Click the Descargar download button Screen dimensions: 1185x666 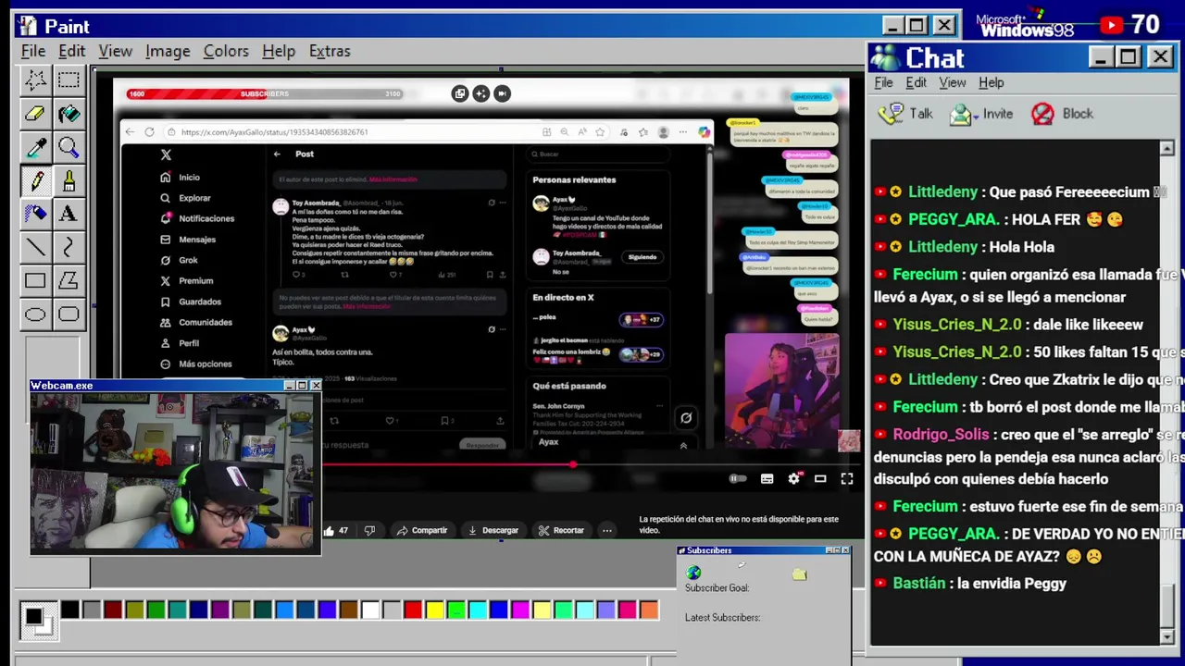point(493,530)
